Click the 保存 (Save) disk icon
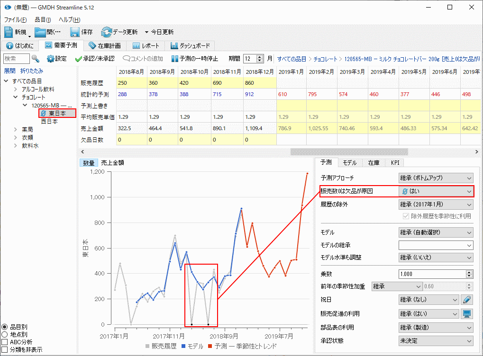483x356 pixels. 75,32
